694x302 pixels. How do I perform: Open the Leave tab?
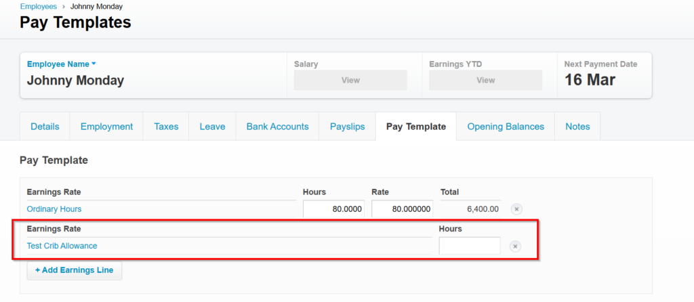[x=212, y=127]
